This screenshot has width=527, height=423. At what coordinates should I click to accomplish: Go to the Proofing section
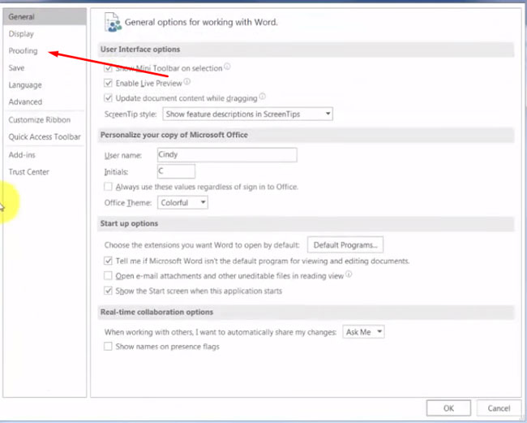(x=23, y=51)
